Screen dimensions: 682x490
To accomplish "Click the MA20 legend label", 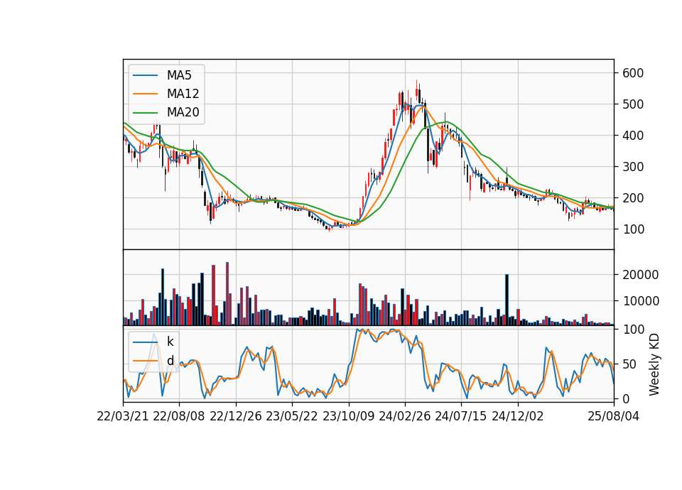I will click(x=183, y=112).
